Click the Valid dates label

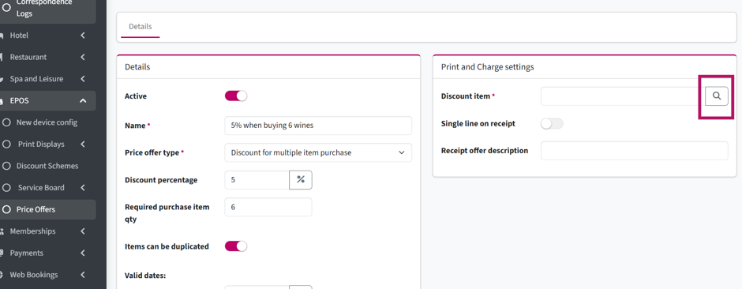144,276
